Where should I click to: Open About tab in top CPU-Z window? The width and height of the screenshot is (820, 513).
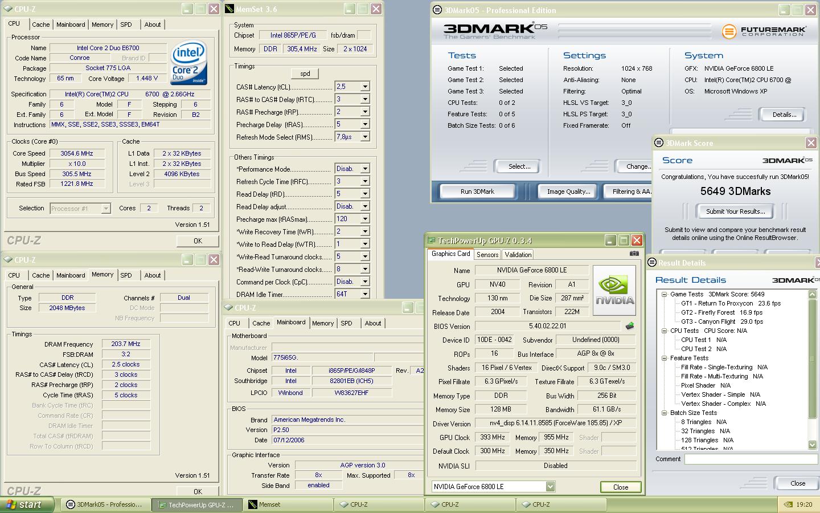pyautogui.click(x=153, y=25)
